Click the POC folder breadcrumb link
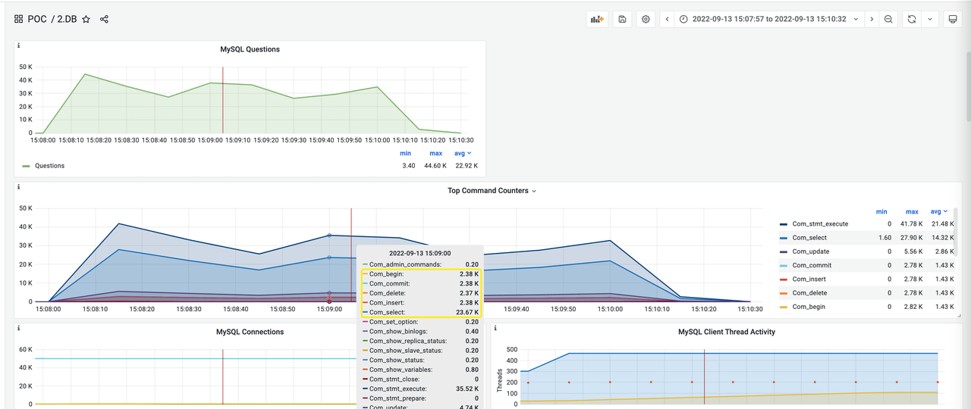The width and height of the screenshot is (971, 409). tap(37, 19)
